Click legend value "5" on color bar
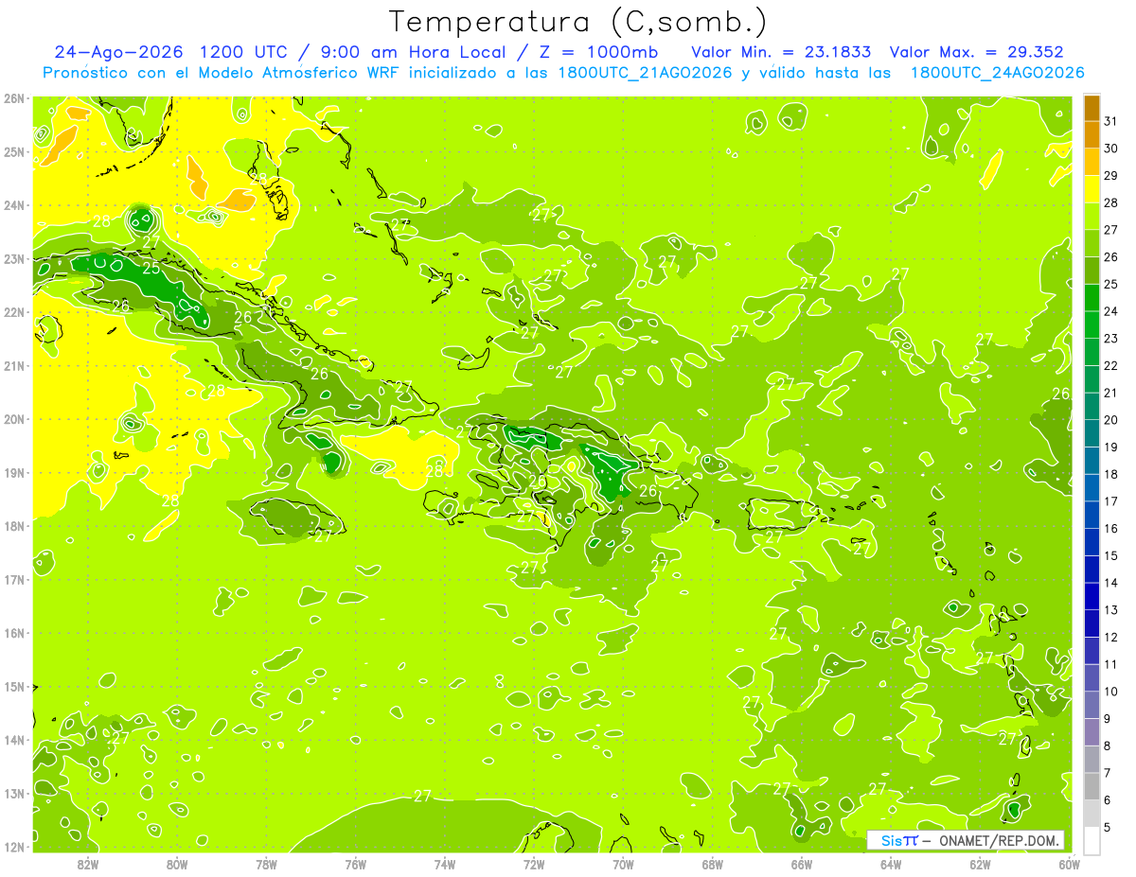 [1108, 828]
